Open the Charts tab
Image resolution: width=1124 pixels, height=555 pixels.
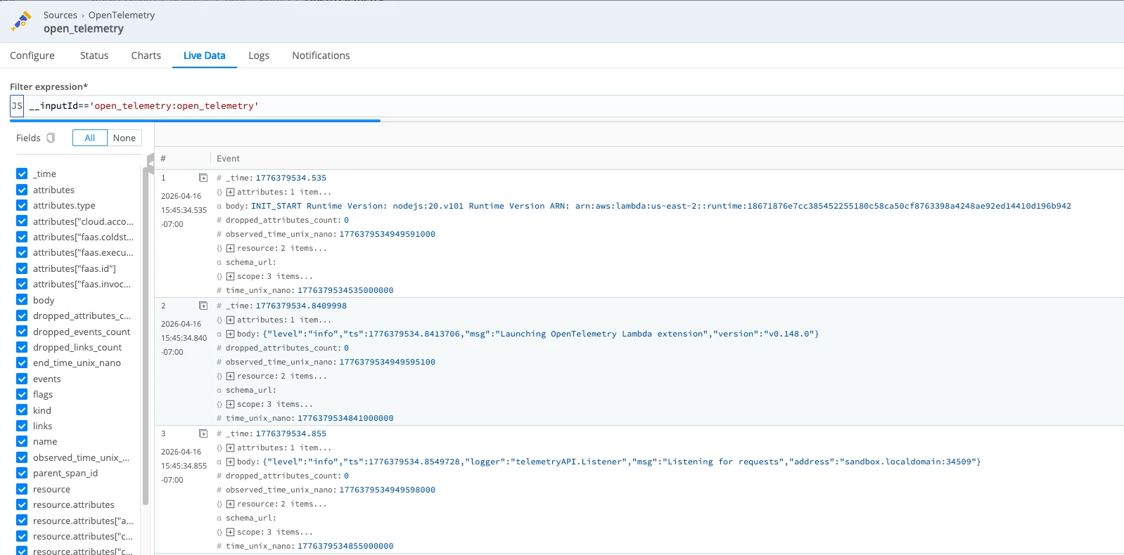click(146, 55)
